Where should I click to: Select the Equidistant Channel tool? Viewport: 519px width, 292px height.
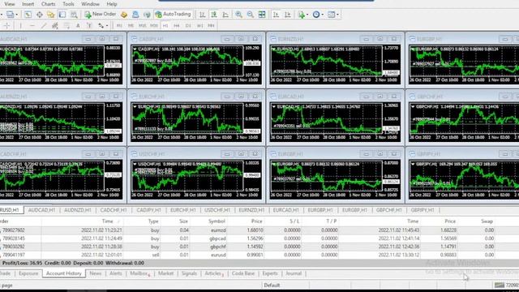click(x=55, y=25)
